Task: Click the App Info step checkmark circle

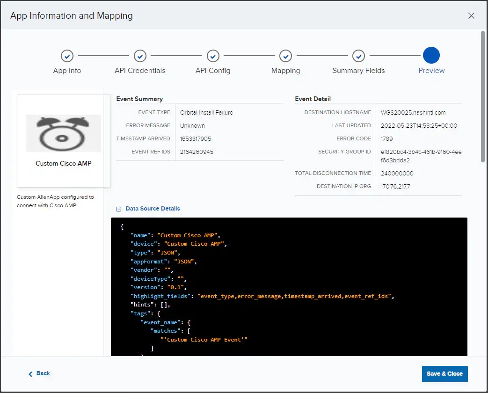Action: [x=67, y=56]
